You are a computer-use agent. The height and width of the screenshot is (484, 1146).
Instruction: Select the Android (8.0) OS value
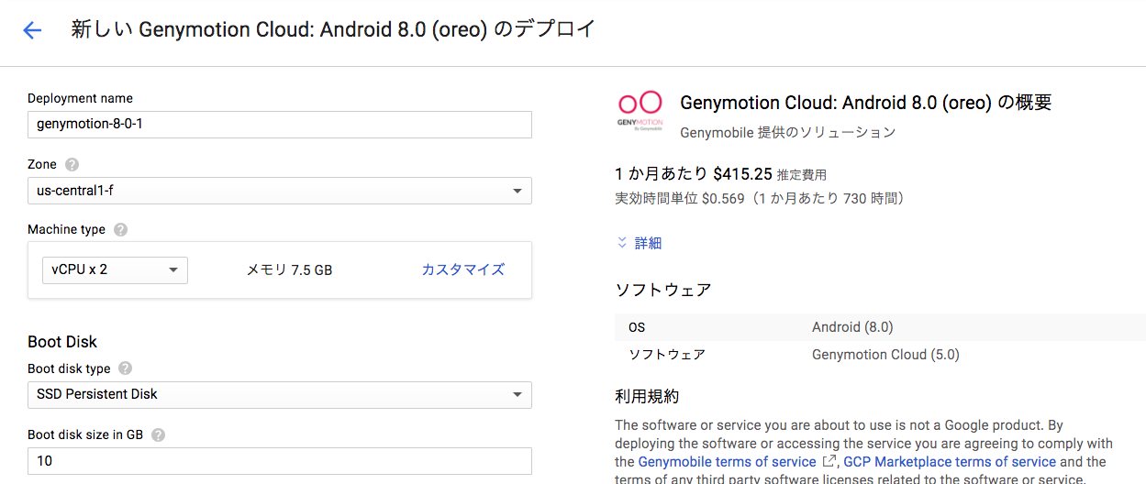click(x=852, y=327)
